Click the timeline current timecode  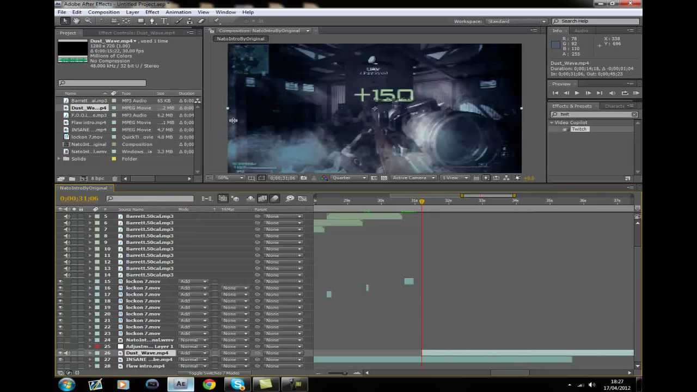80,199
